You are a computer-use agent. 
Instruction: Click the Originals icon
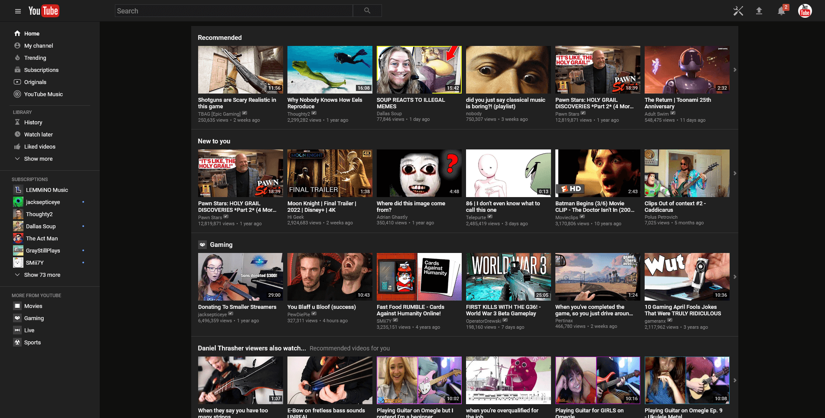tap(17, 82)
